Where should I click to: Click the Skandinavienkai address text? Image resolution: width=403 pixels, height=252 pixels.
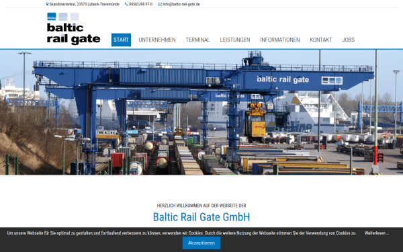[85, 5]
